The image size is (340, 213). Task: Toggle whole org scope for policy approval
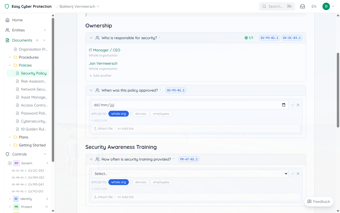(x=118, y=114)
